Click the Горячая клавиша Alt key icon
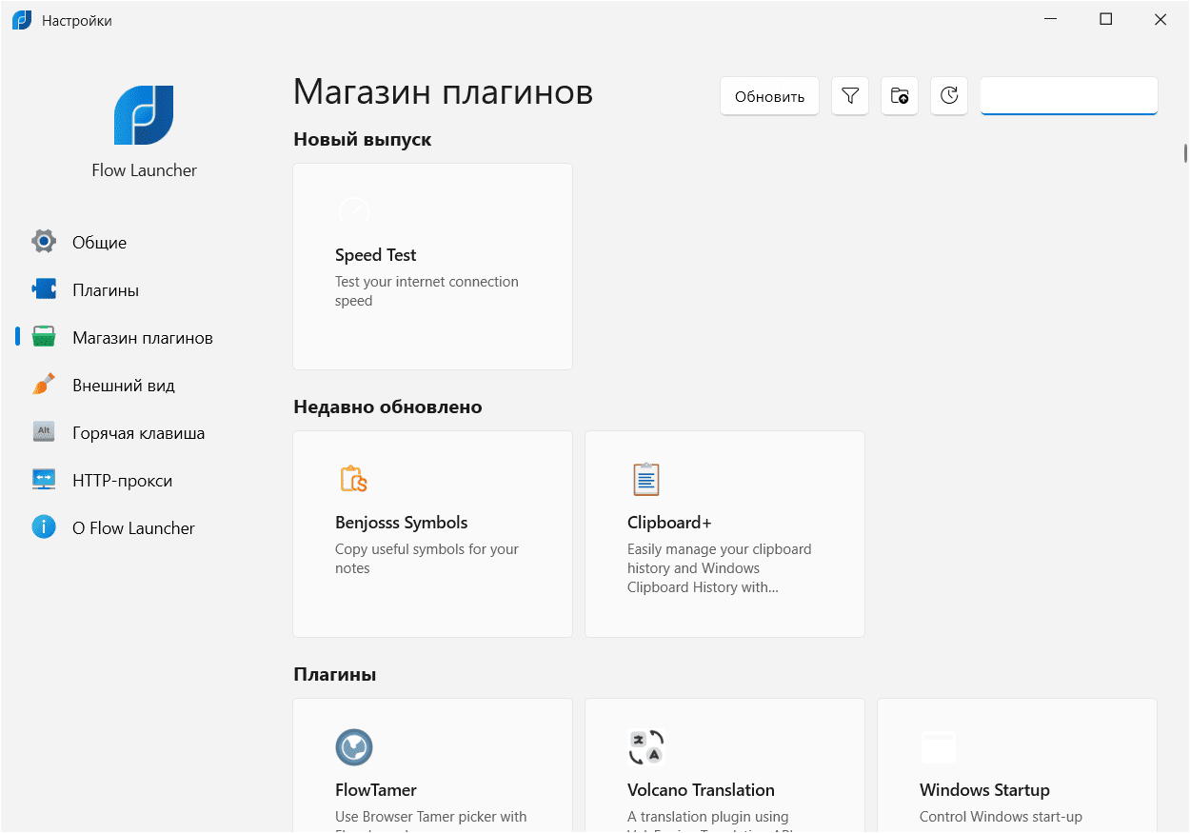This screenshot has width=1190, height=833. (44, 432)
